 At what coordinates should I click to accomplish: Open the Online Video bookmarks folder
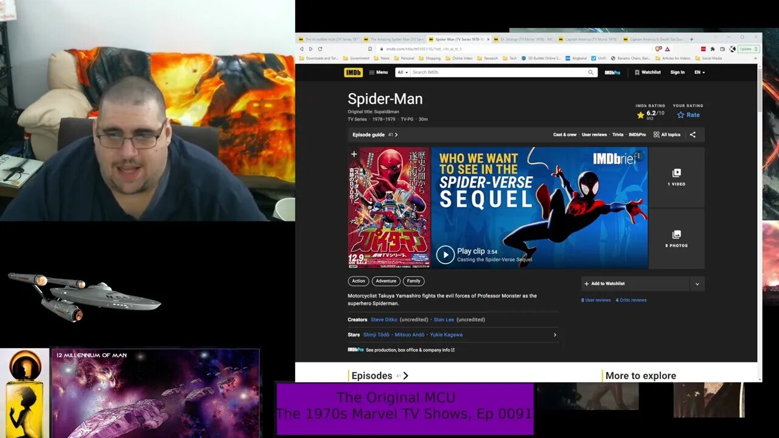pos(459,58)
